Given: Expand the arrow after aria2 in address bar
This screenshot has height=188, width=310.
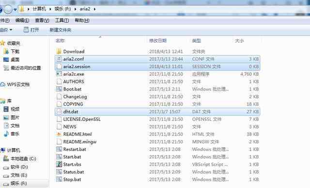Looking at the screenshot, I should [95, 9].
